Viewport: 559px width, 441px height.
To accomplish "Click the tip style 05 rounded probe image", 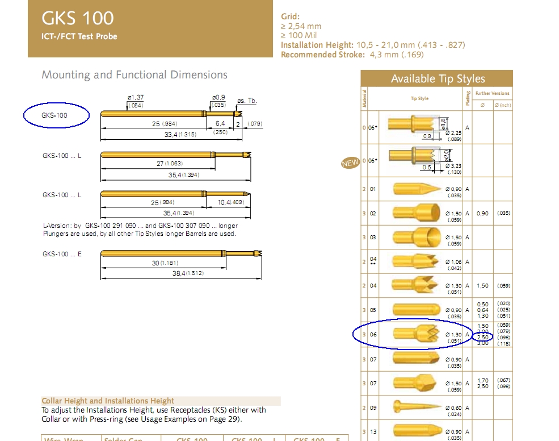I will pos(417,310).
